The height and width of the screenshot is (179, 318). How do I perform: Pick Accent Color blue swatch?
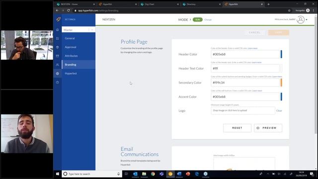tap(281, 97)
